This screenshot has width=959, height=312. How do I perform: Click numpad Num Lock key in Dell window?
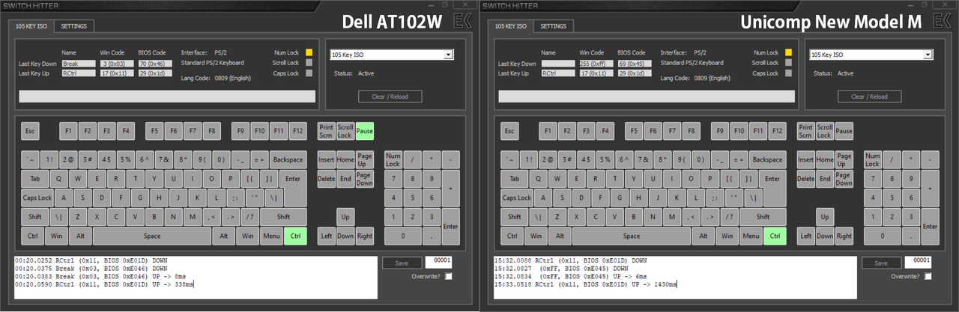[393, 159]
